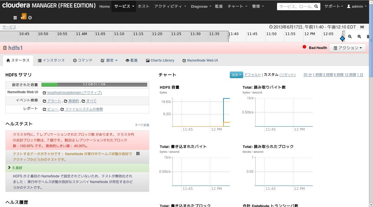Open the NameNode Web UI tab

tap(200, 60)
